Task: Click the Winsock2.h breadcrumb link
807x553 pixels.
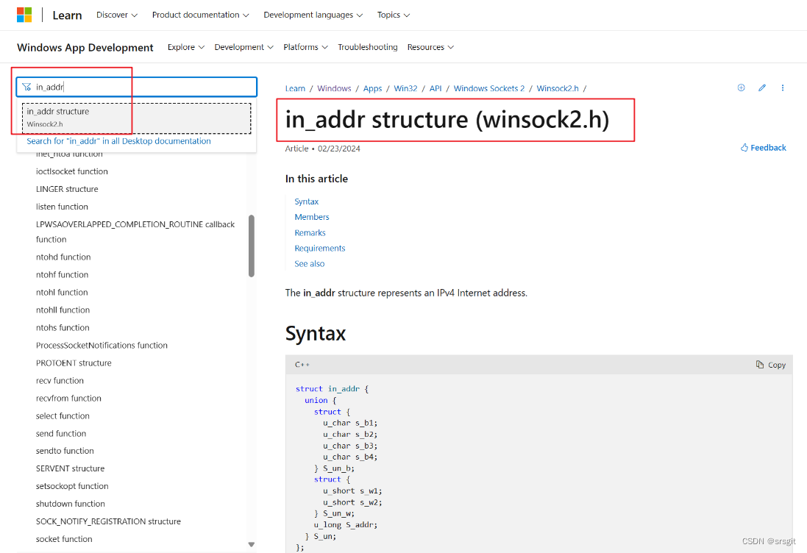Action: tap(557, 88)
